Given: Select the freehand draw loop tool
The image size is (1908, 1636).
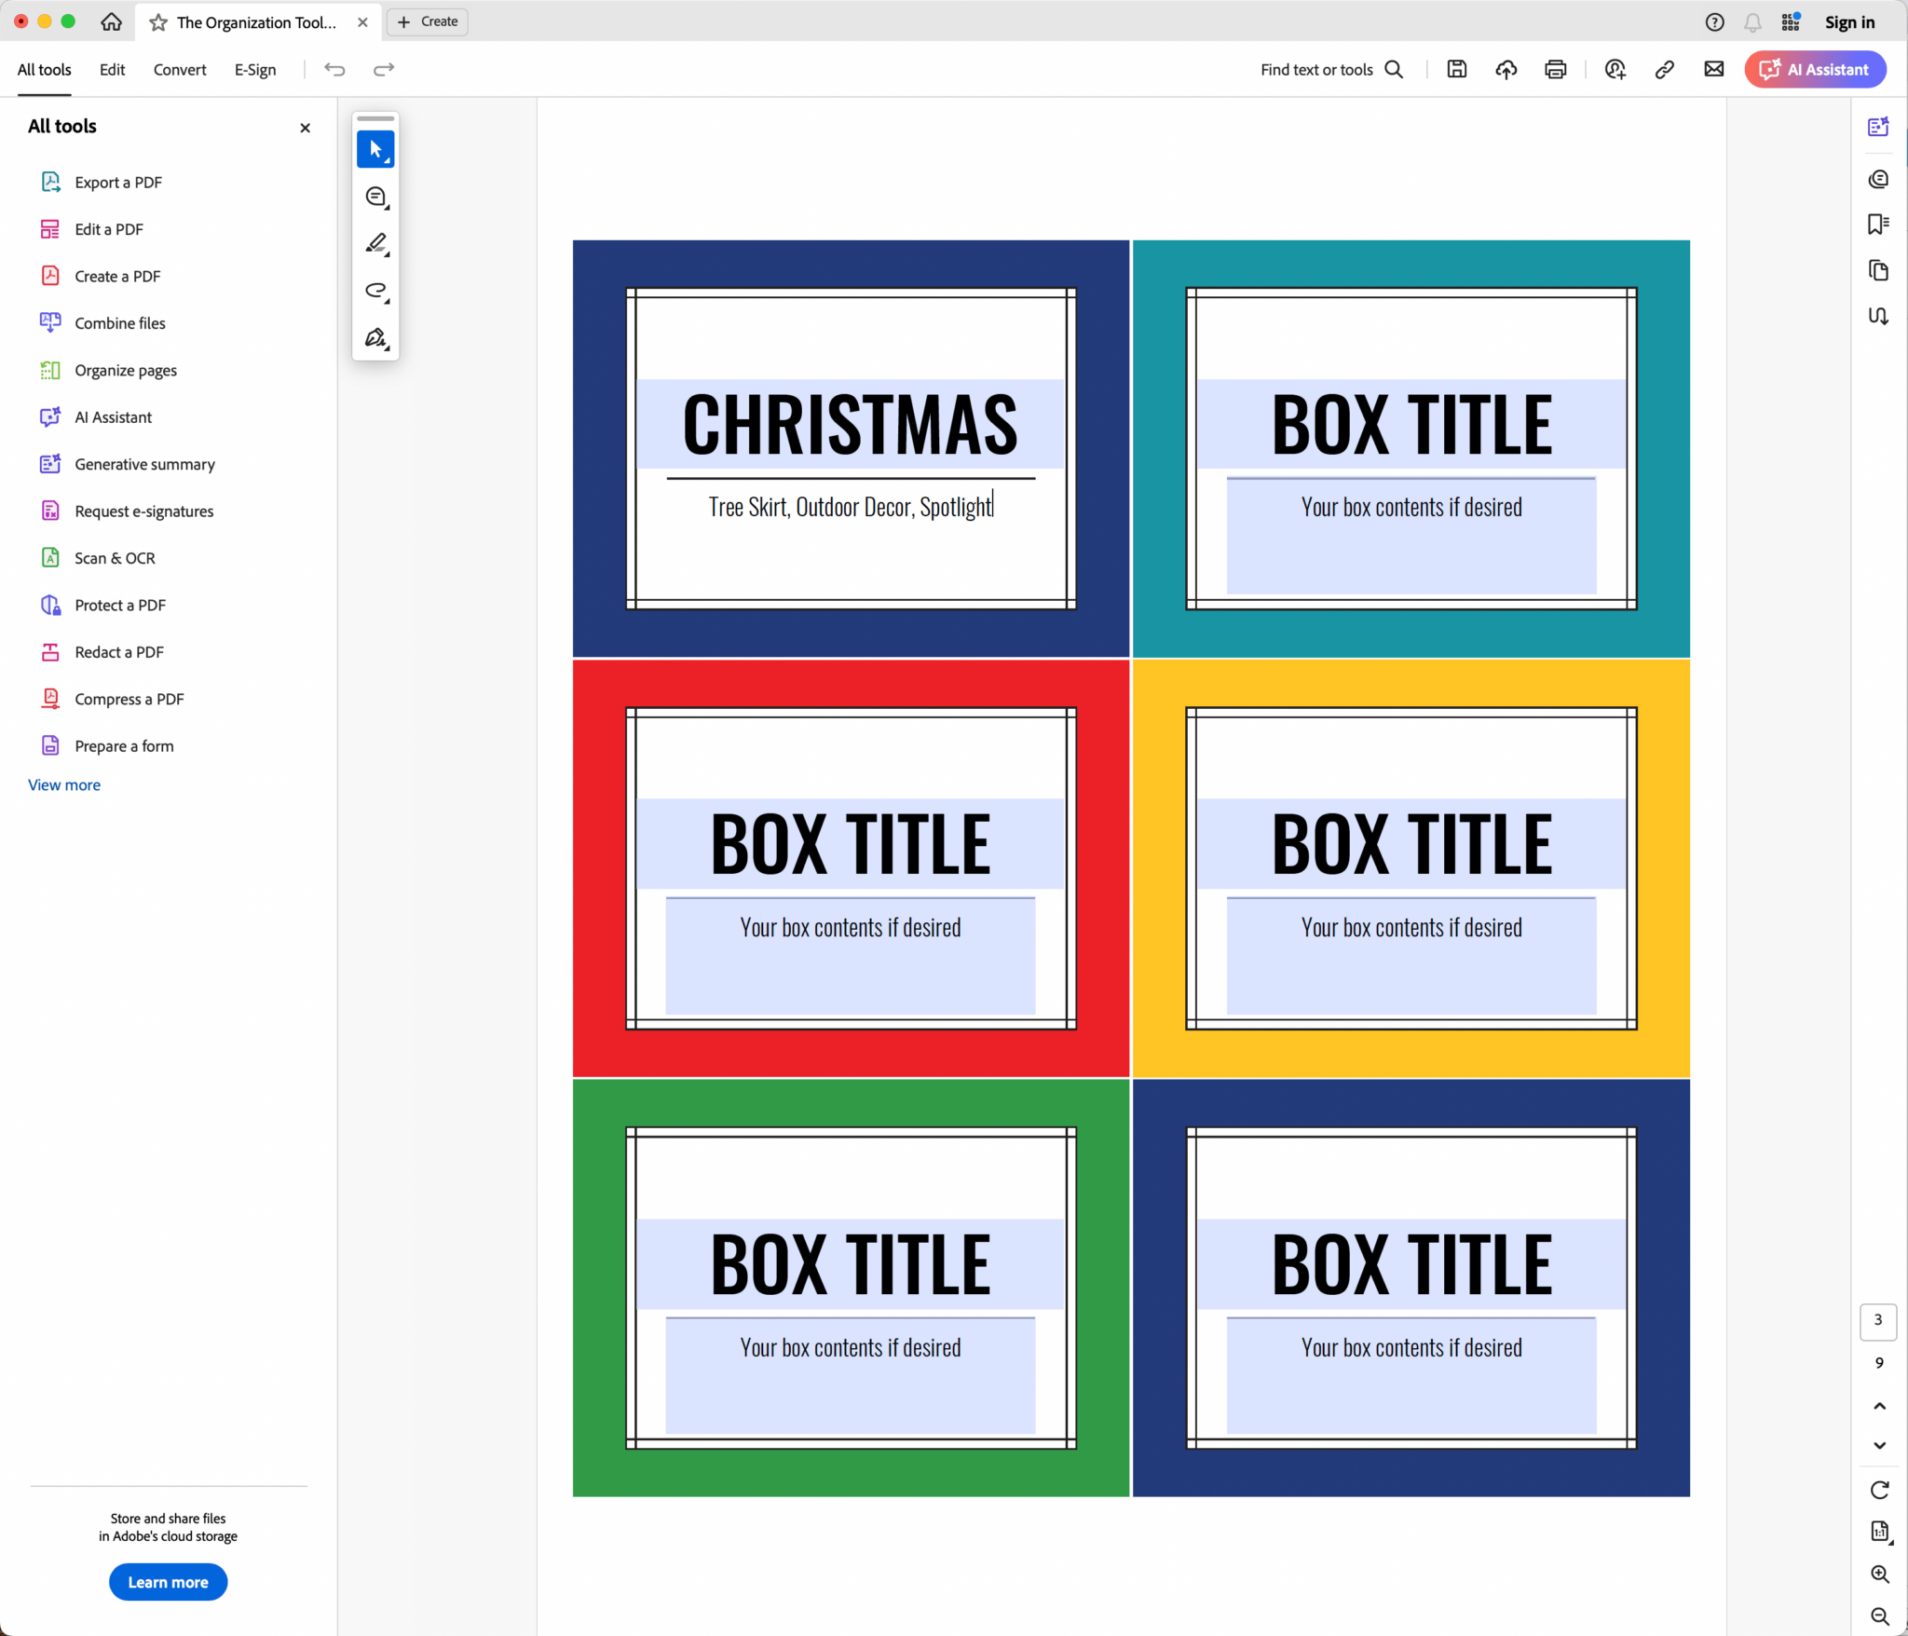Looking at the screenshot, I should click(x=375, y=291).
